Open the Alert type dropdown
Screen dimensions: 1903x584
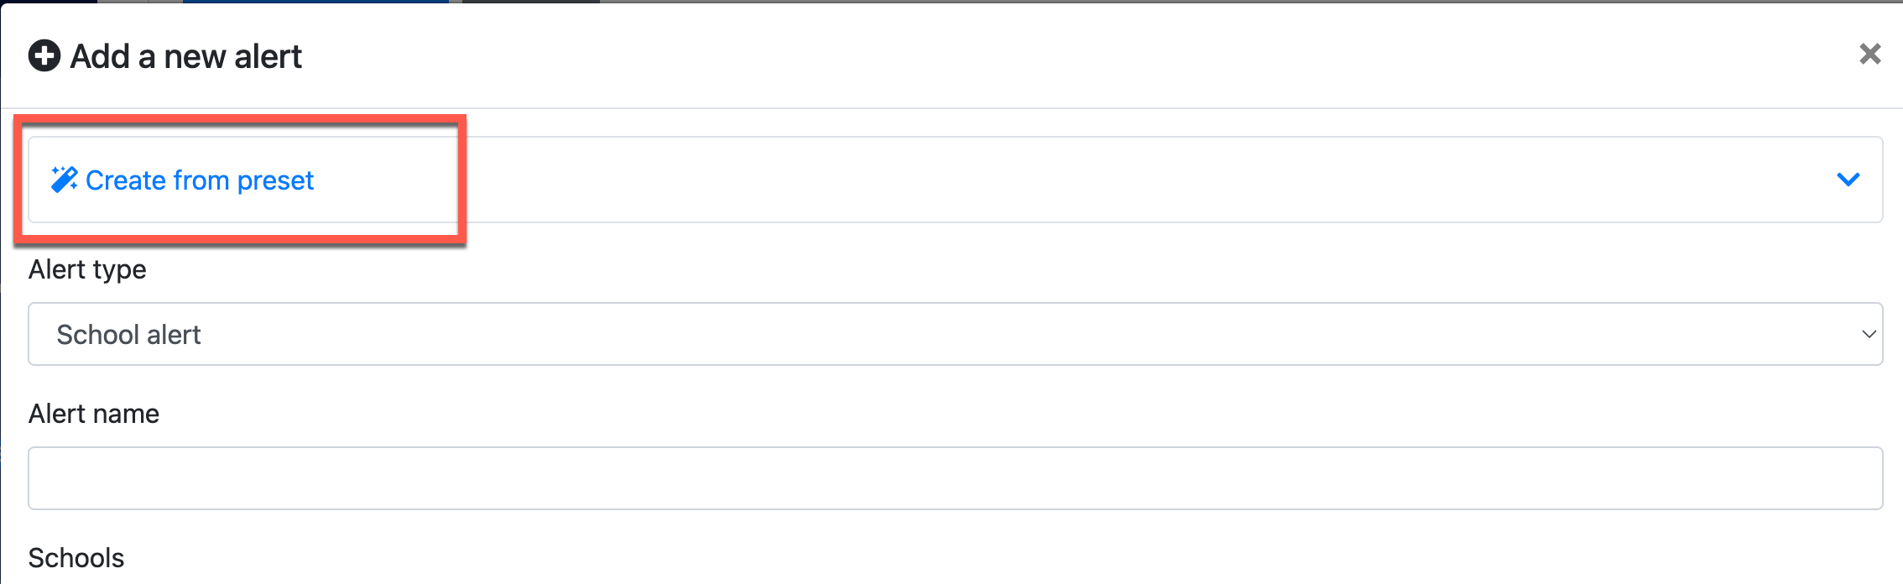tap(956, 334)
